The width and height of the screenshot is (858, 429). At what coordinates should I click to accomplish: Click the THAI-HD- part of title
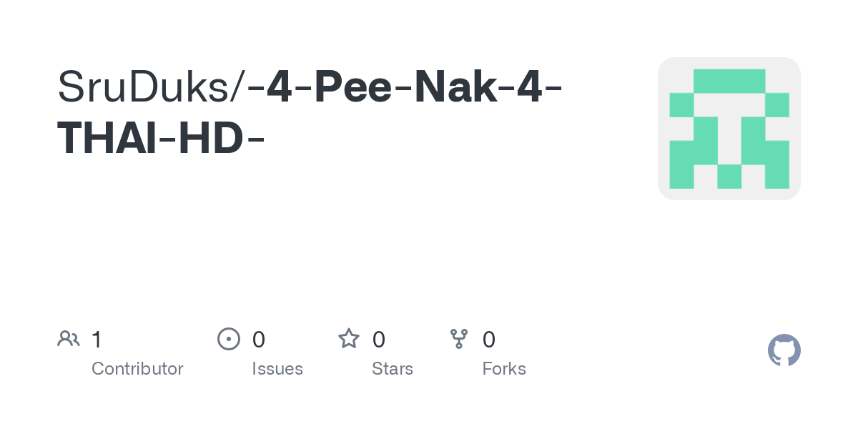161,139
